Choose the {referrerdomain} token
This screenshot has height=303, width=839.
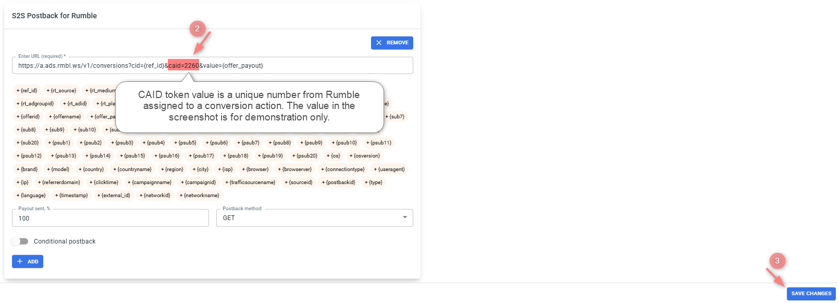point(59,183)
